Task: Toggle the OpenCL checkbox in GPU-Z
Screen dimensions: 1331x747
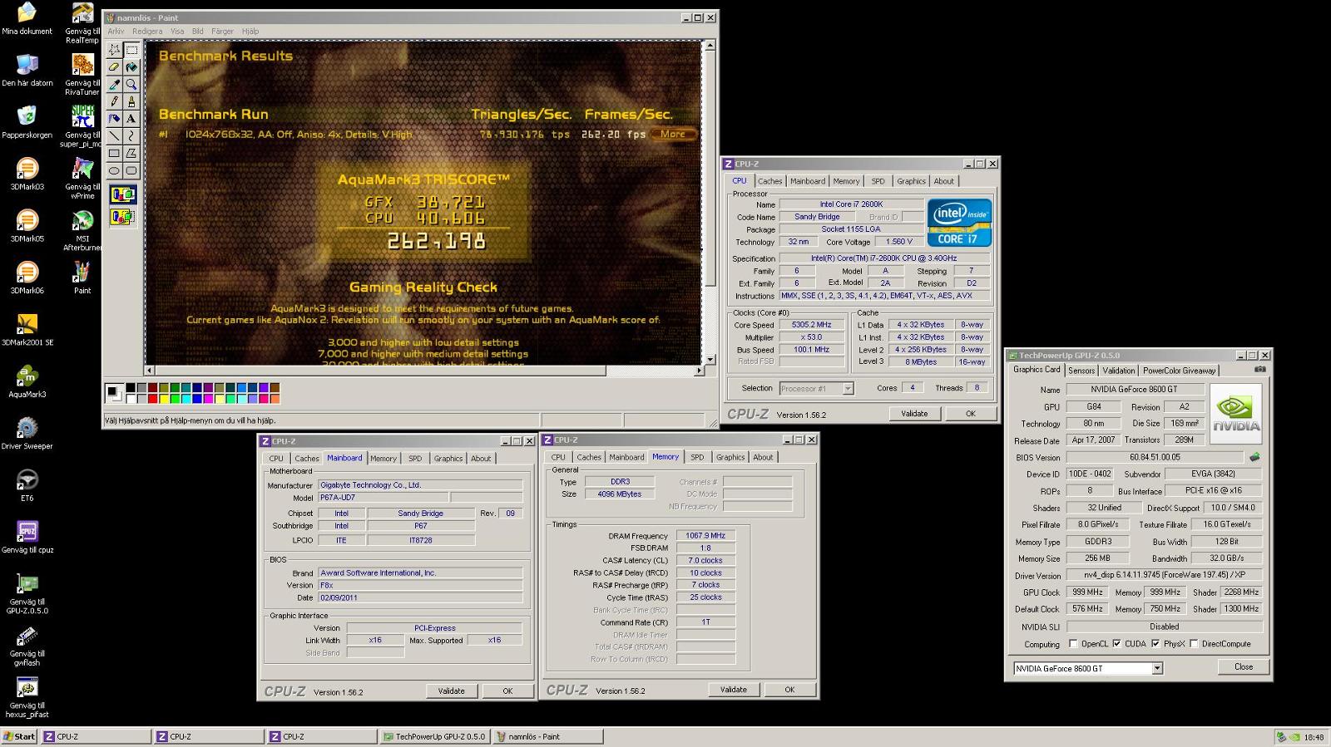Action: pyautogui.click(x=1073, y=644)
